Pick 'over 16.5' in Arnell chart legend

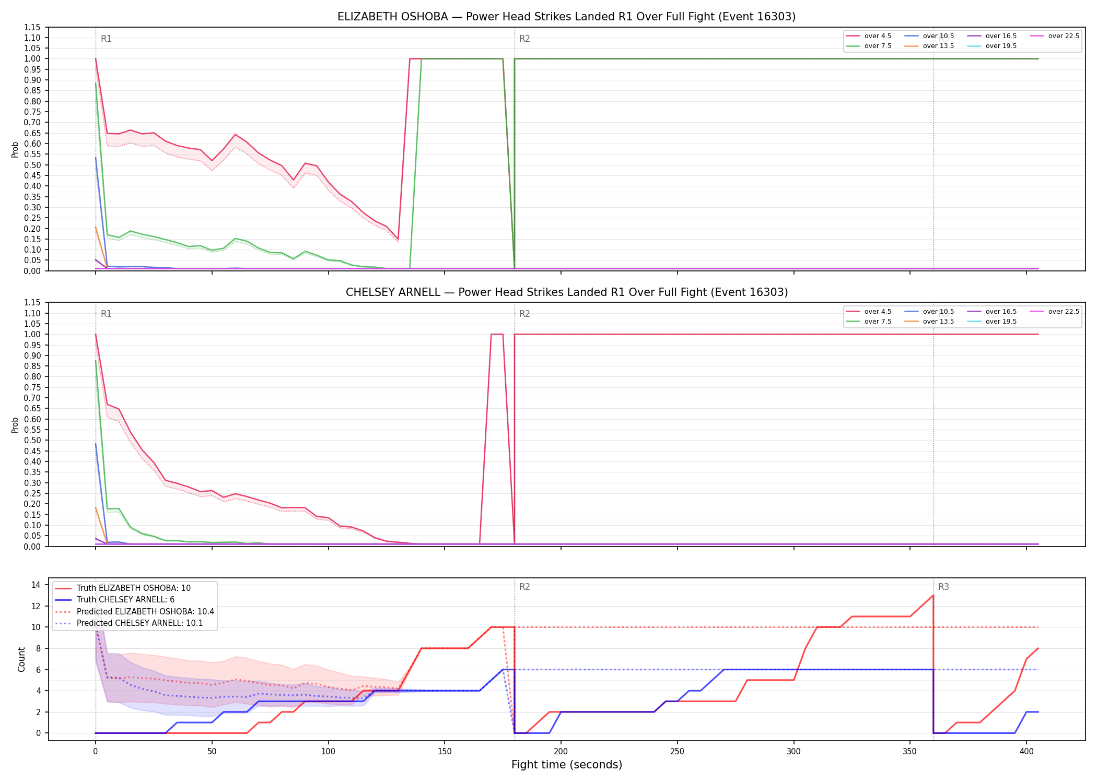coord(992,312)
